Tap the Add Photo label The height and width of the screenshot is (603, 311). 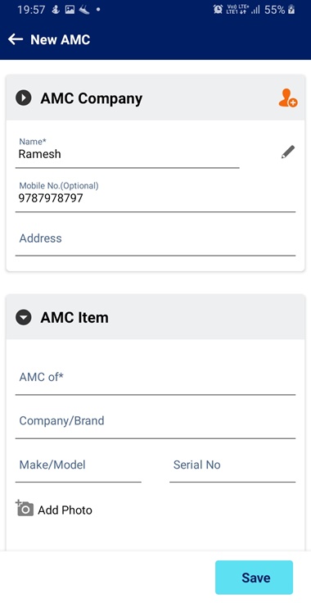(65, 510)
